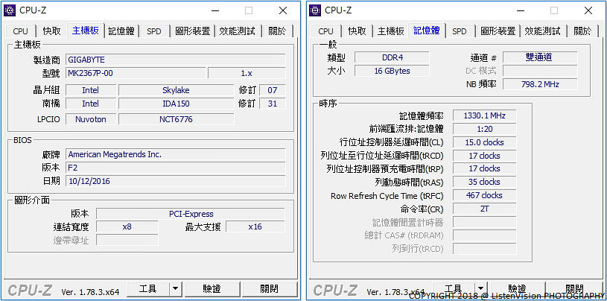Click southbridge revision 31 value
Image resolution: width=607 pixels, height=301 pixels.
[x=273, y=104]
